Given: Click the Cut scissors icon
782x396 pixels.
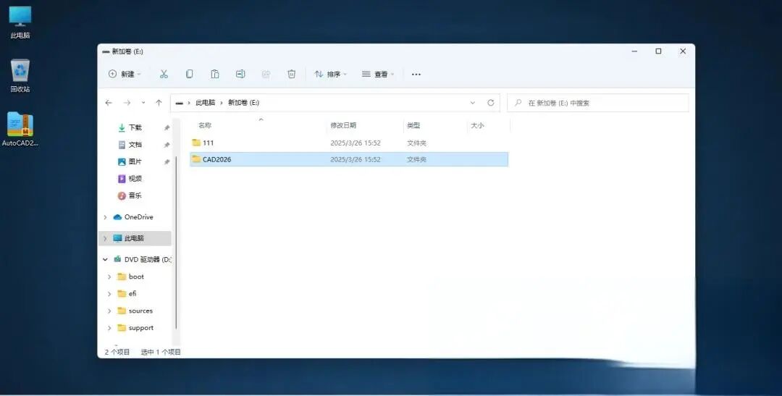Looking at the screenshot, I should (164, 75).
